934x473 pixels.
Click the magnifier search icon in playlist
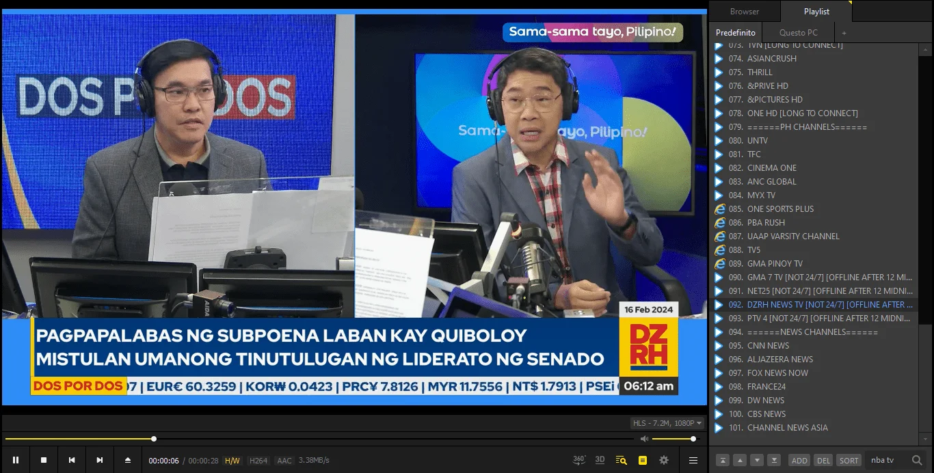click(x=918, y=461)
